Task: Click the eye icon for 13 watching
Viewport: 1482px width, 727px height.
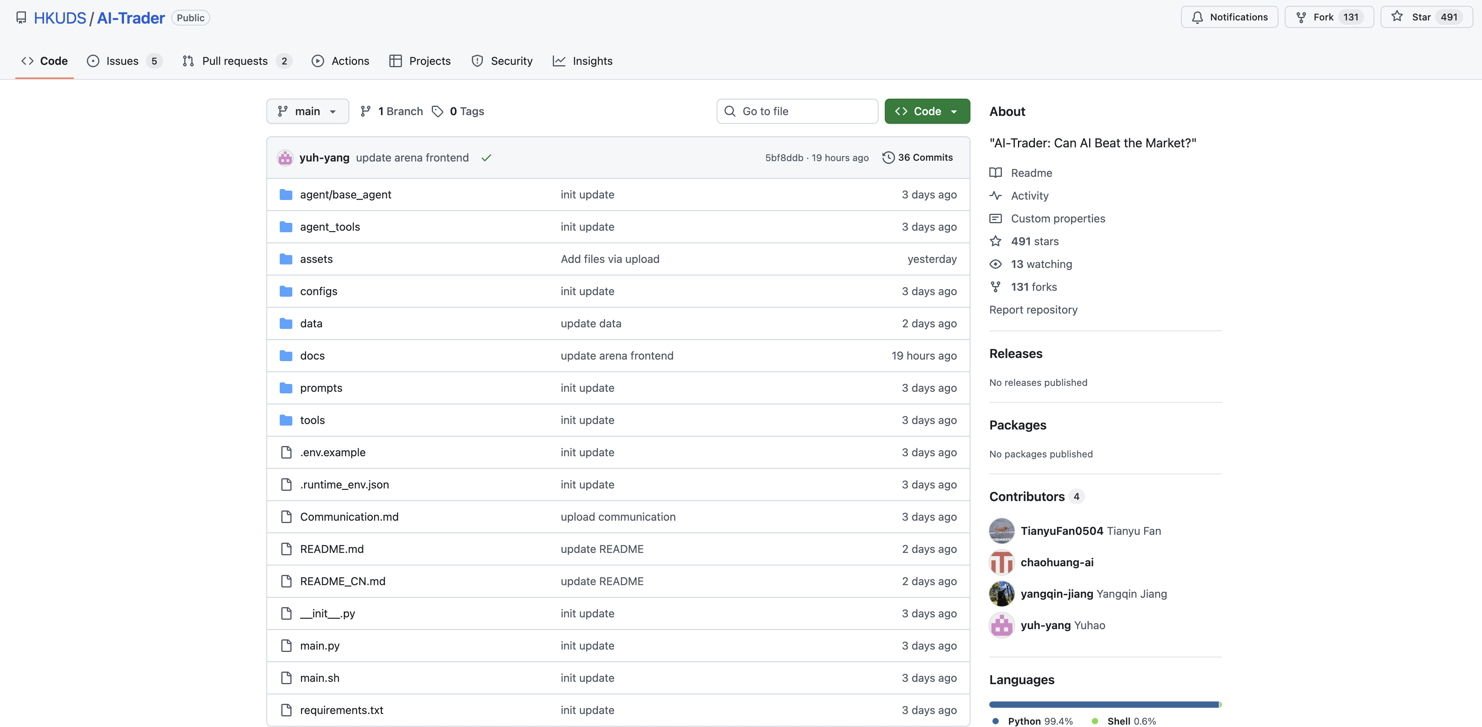Action: [995, 264]
